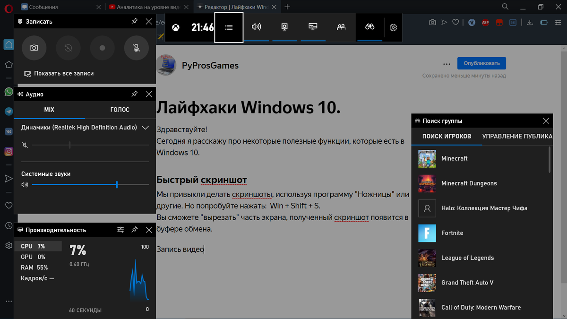Take a screenshot with the camera icon

pos(34,48)
